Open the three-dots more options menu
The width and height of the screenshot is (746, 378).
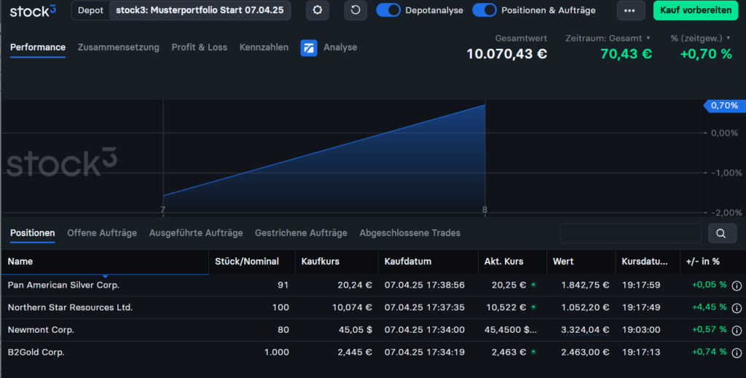coord(630,10)
